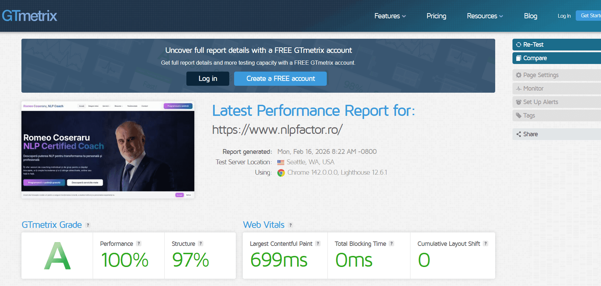Screen dimensions: 601x286
Task: Open the Share option label
Action: coord(530,134)
